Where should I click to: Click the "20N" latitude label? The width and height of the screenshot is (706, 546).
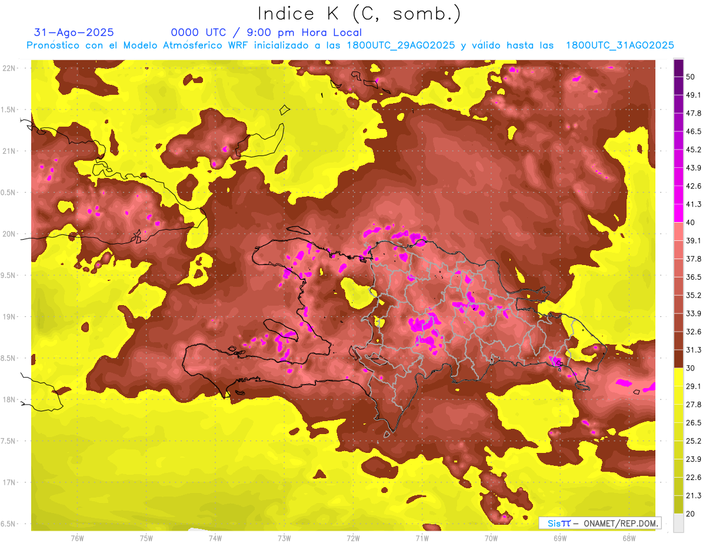coord(9,234)
